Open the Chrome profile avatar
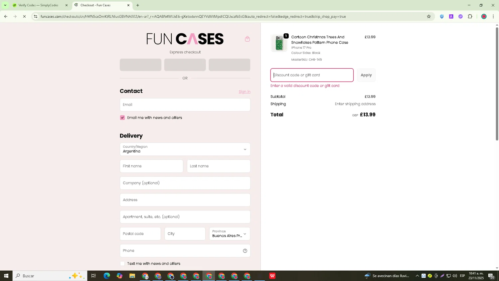This screenshot has height=281, width=499. click(x=484, y=16)
